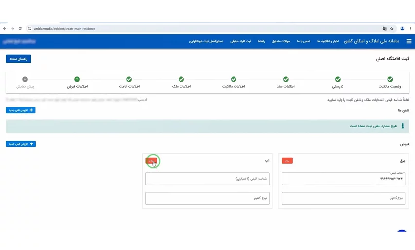
Task: Select the پیش نمایش step circle
Action: click(25, 79)
